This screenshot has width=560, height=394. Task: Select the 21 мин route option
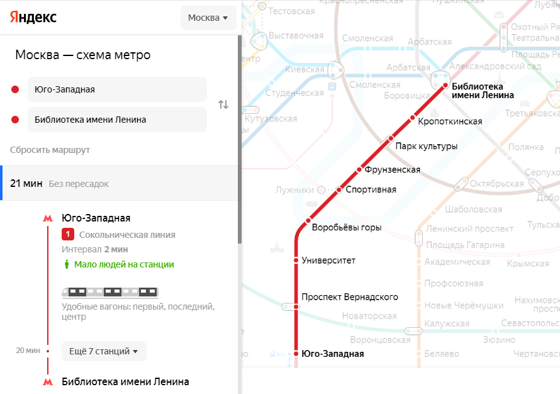[x=120, y=183]
